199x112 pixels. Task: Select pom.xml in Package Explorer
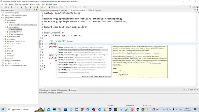click(10, 58)
